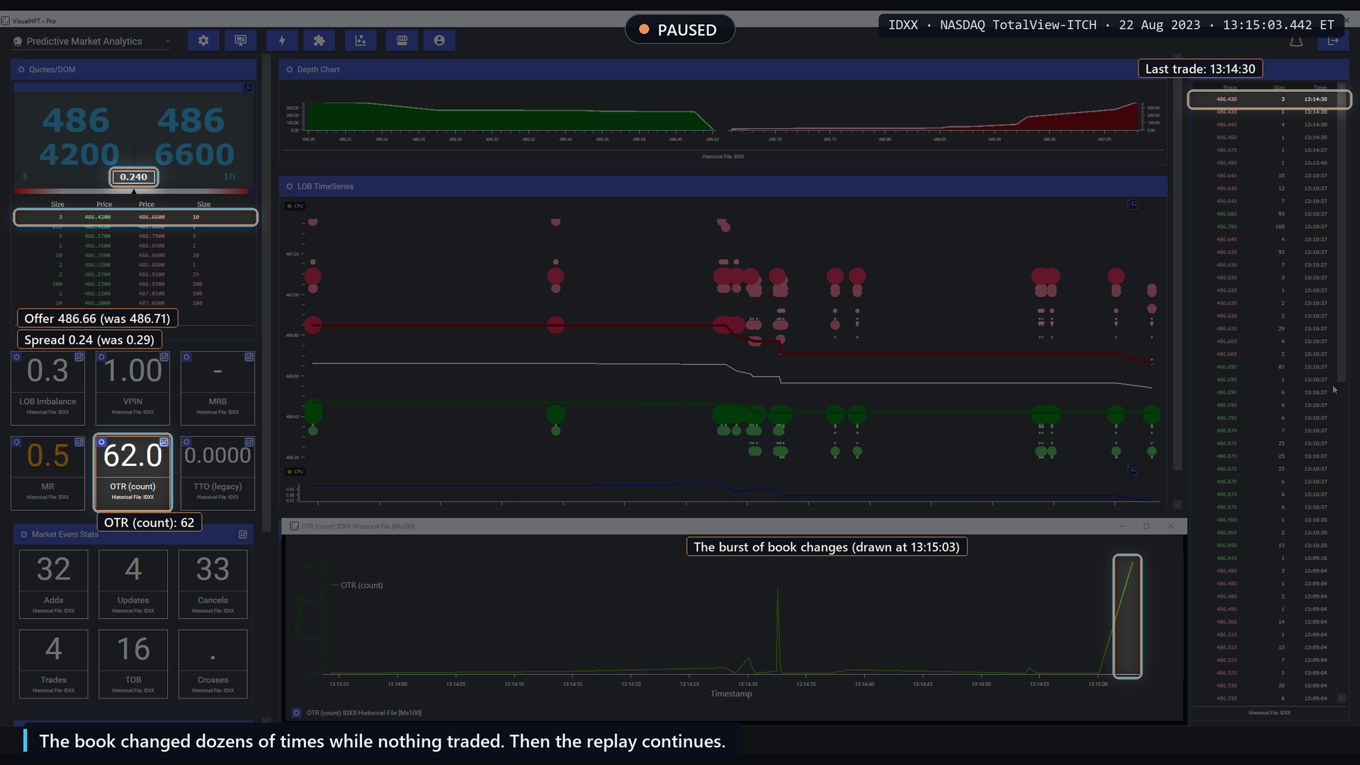Open the OTR (count) chart footer gear icon
The image size is (1360, 765).
(x=297, y=713)
